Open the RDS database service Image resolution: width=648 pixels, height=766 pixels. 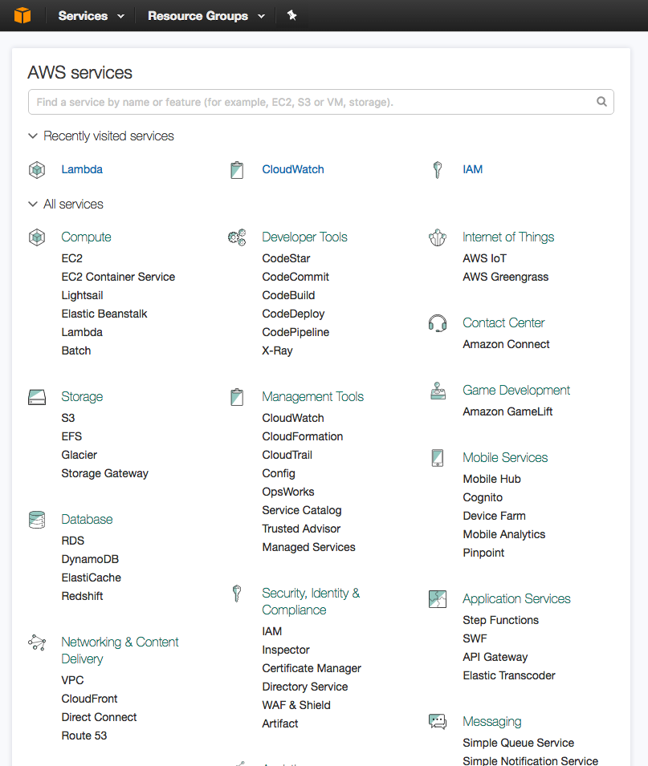click(x=73, y=541)
